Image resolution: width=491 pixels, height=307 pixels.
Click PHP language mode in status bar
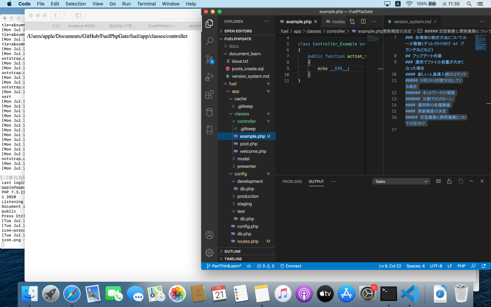click(461, 266)
